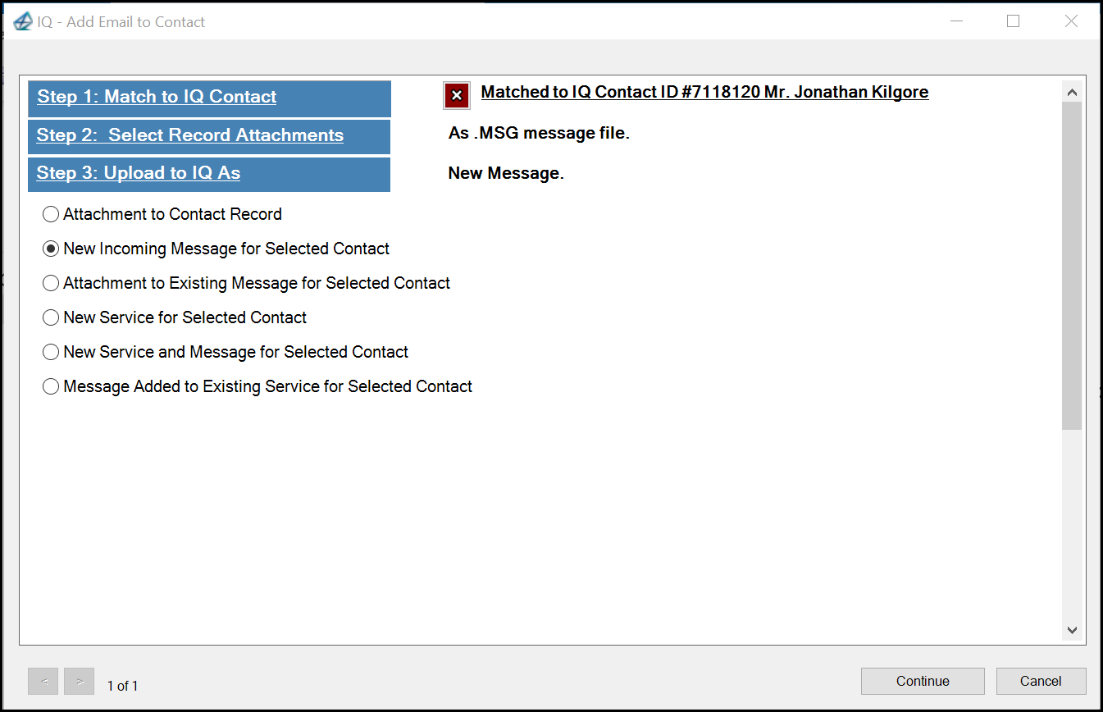Select Message Added to Existing Service option
Viewport: 1103px width, 712px height.
point(258,386)
